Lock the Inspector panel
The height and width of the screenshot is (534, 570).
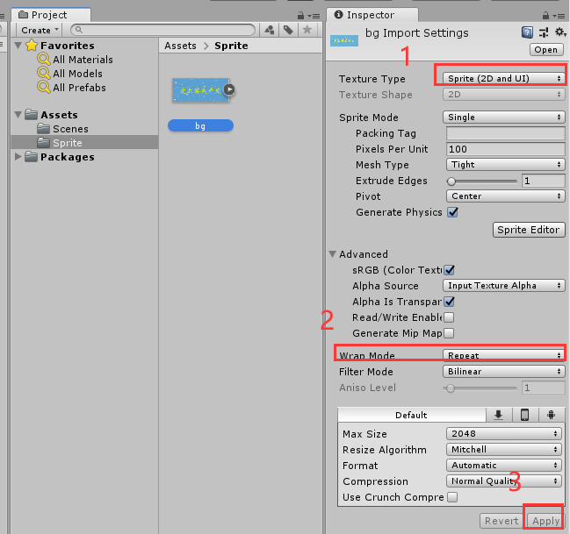point(545,16)
